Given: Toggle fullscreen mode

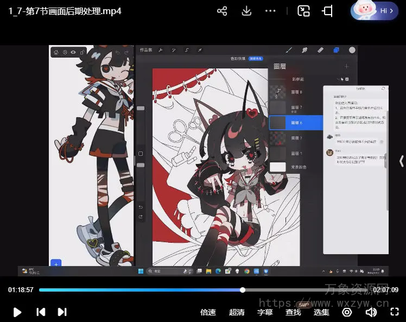Looking at the screenshot, I should coord(395,312).
